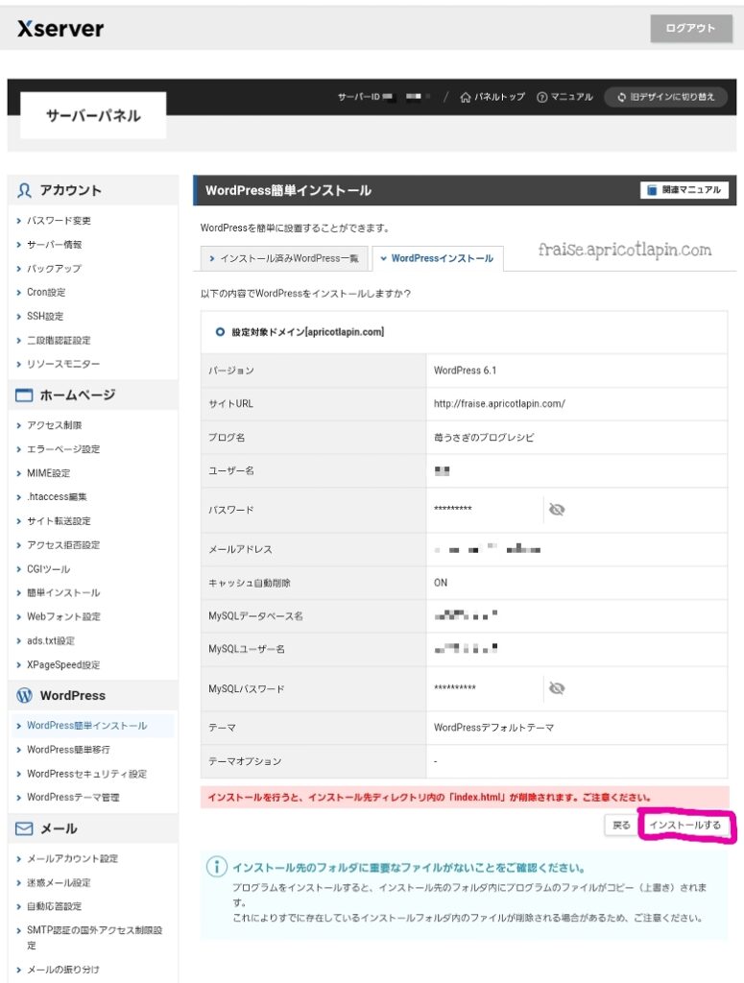Open 自動応答設定 in sidebar
744x983 pixels.
click(54, 906)
